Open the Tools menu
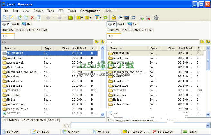The width and height of the screenshot is (211, 135). click(x=72, y=11)
